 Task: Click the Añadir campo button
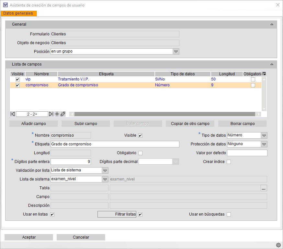pos(34,124)
